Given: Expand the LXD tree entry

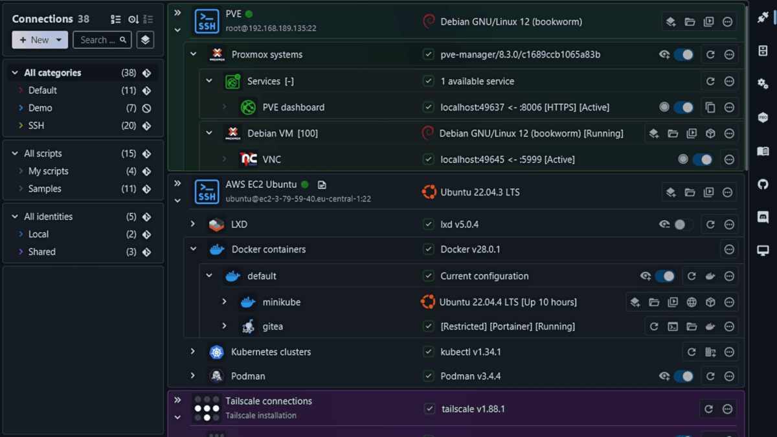Looking at the screenshot, I should pyautogui.click(x=193, y=224).
